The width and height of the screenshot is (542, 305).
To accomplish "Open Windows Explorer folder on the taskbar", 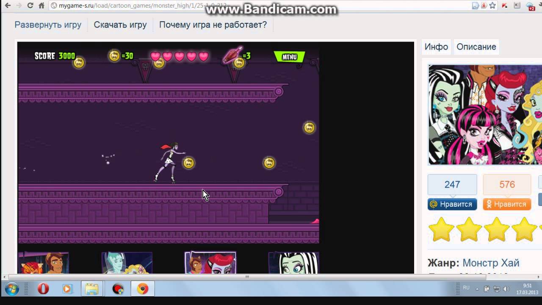I will (x=92, y=289).
